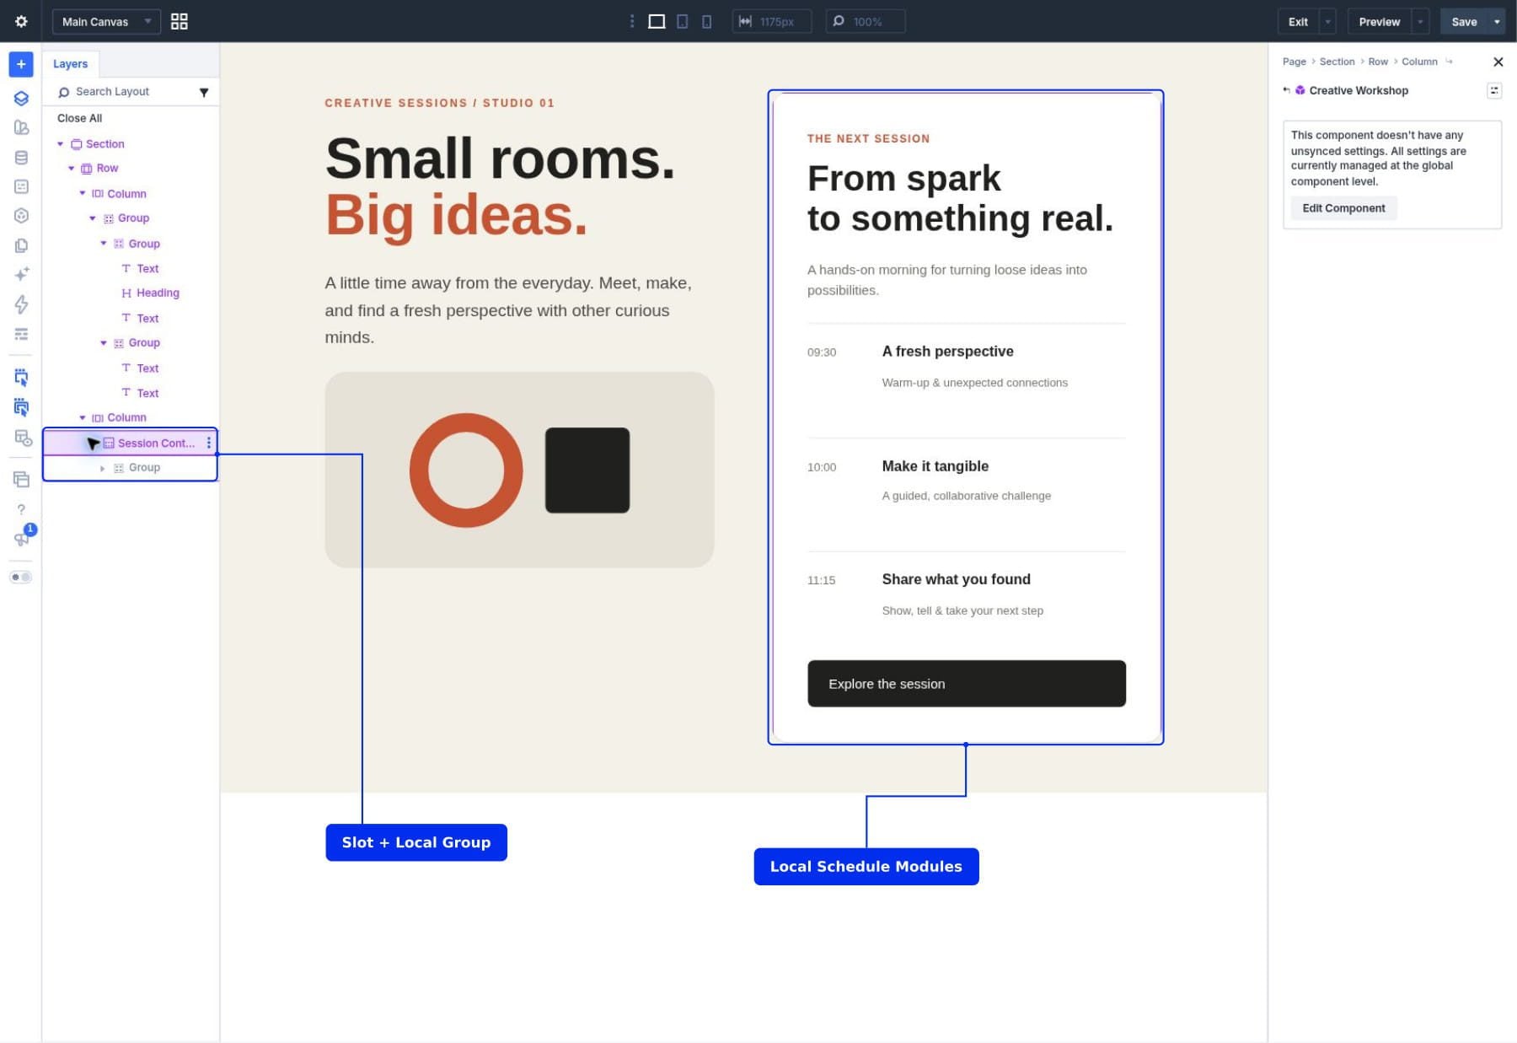Go to Row in the breadcrumb
Image resolution: width=1517 pixels, height=1043 pixels.
[x=1378, y=62]
